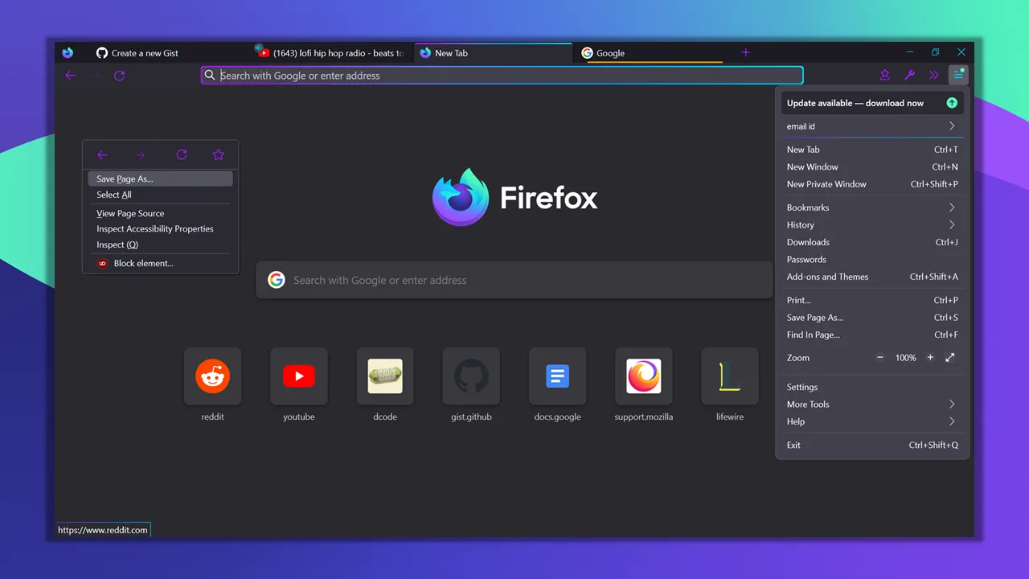This screenshot has width=1029, height=579.
Task: Click the purple plus to open new tab
Action: 745,52
